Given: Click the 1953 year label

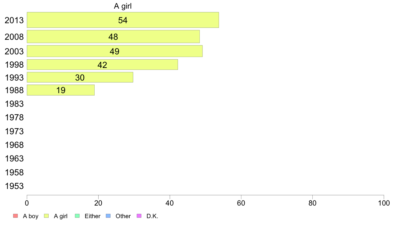Looking at the screenshot, I should [14, 186].
